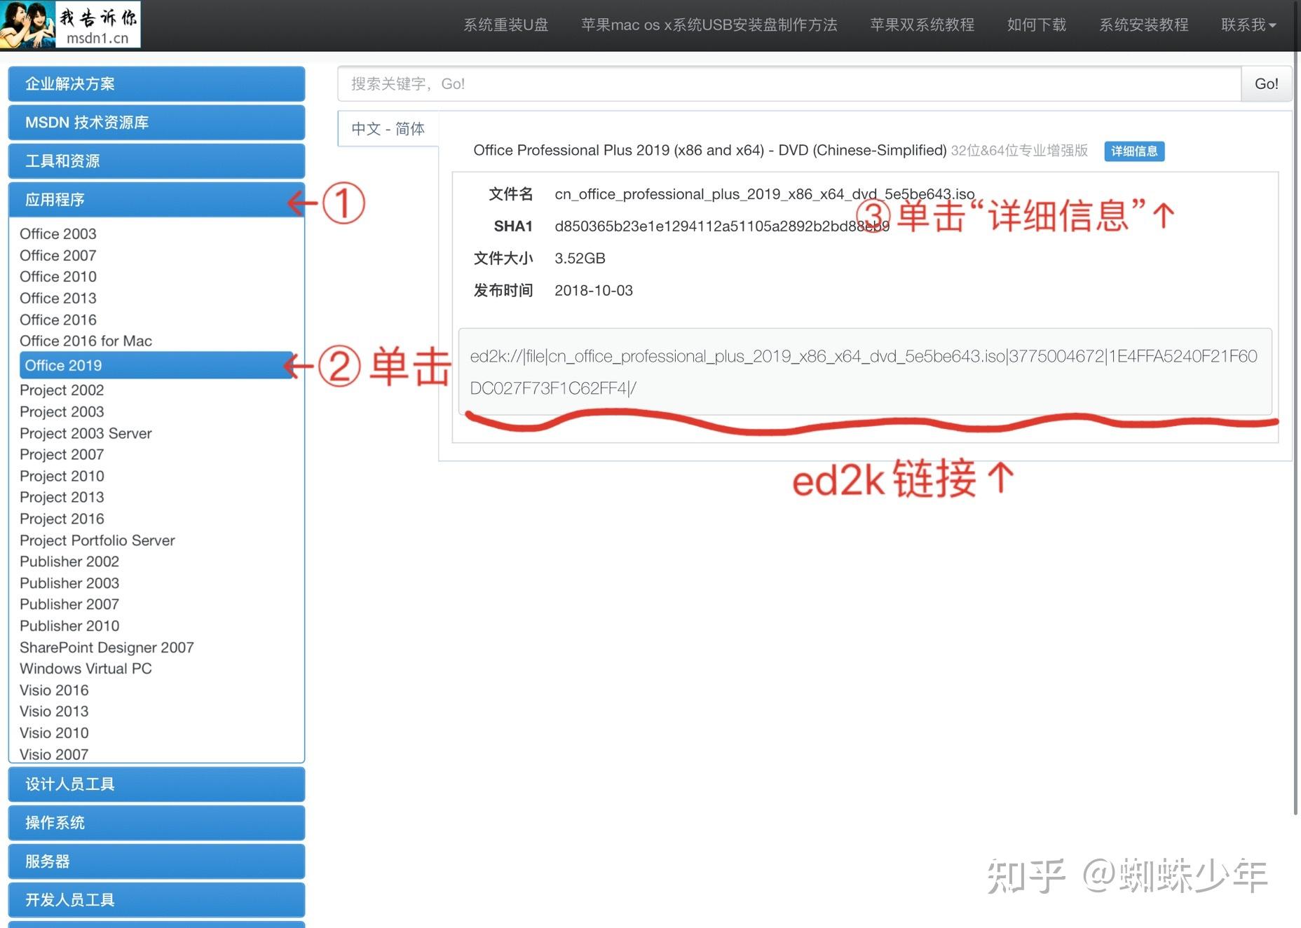
Task: Select Office 2016 for Mac
Action: (x=86, y=341)
